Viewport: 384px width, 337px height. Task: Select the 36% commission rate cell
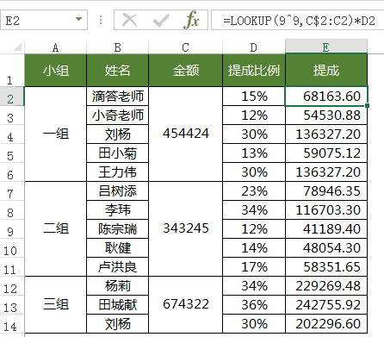click(x=254, y=305)
